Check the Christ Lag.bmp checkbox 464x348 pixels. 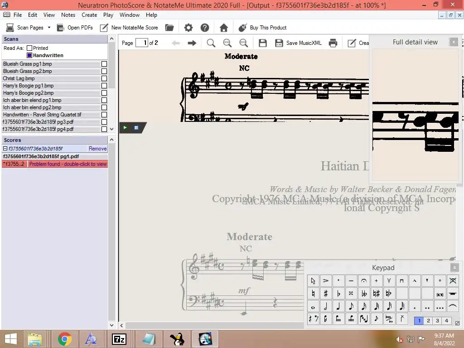[104, 78]
